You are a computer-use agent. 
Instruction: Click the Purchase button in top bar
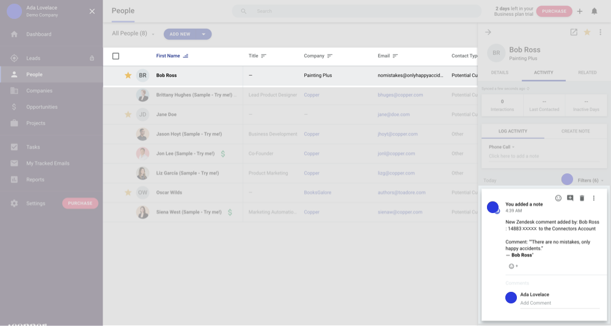(x=554, y=11)
